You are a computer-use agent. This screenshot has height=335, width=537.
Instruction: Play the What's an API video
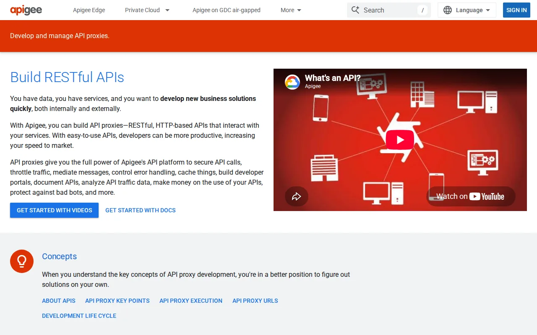coord(400,140)
